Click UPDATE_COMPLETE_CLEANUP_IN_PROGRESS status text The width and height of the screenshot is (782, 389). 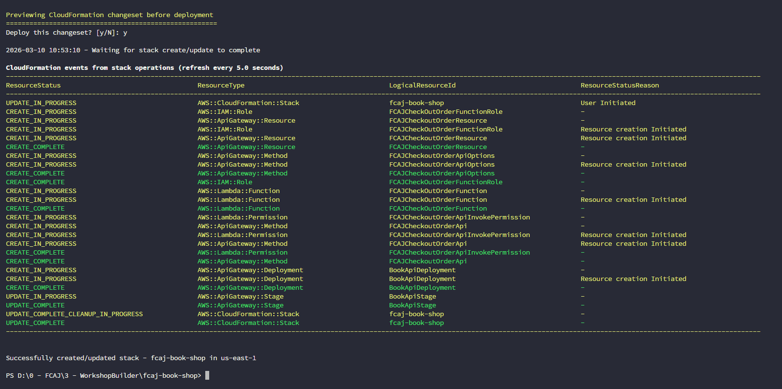pos(74,314)
